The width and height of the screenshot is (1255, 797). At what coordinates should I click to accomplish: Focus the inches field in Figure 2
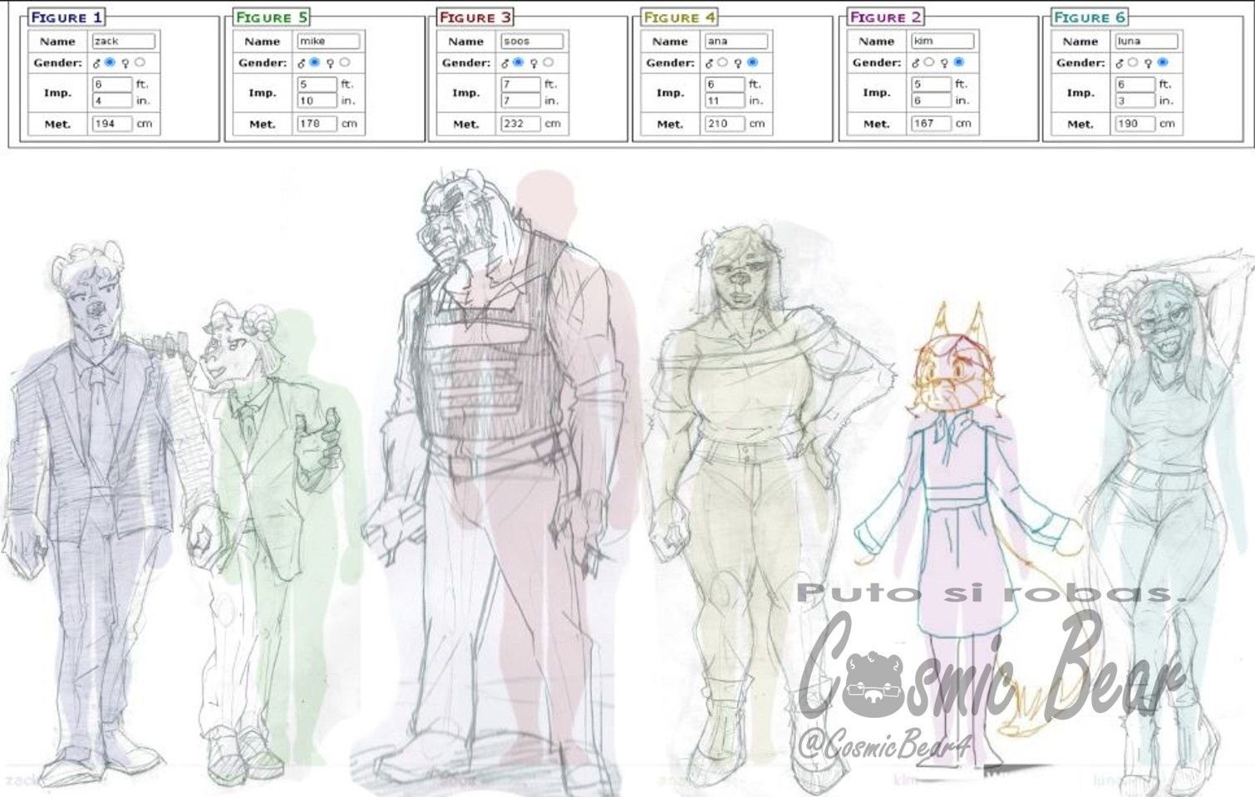point(931,101)
